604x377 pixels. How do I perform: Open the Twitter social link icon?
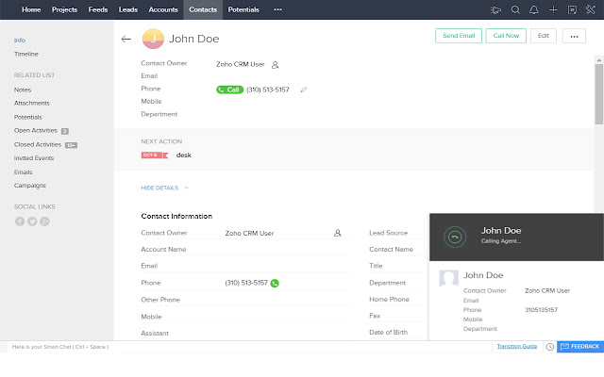pyautogui.click(x=32, y=221)
